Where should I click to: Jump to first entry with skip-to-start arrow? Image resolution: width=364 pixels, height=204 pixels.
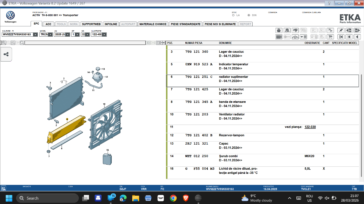tap(341, 37)
